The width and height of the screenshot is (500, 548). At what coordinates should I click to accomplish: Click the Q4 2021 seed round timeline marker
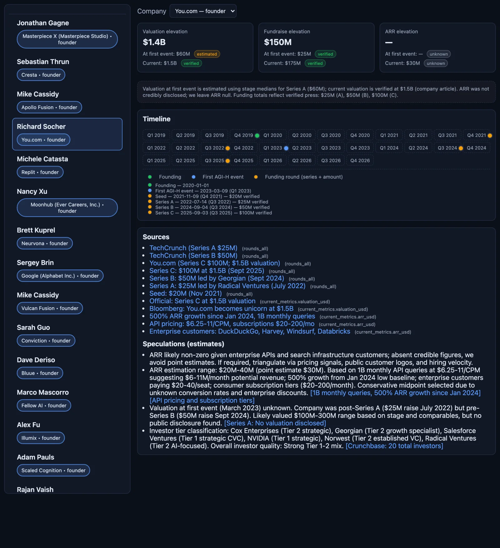[490, 136]
